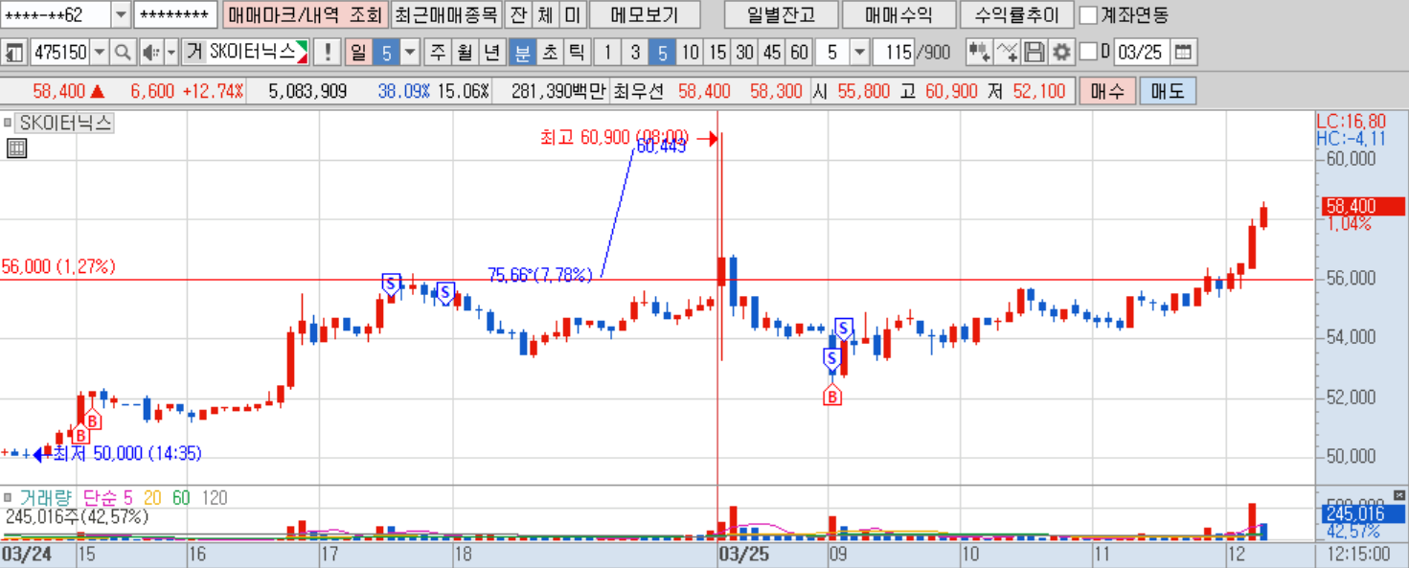This screenshot has width=1409, height=568.
Task: Click 매매마크/내역 조회 button
Action: coord(305,15)
